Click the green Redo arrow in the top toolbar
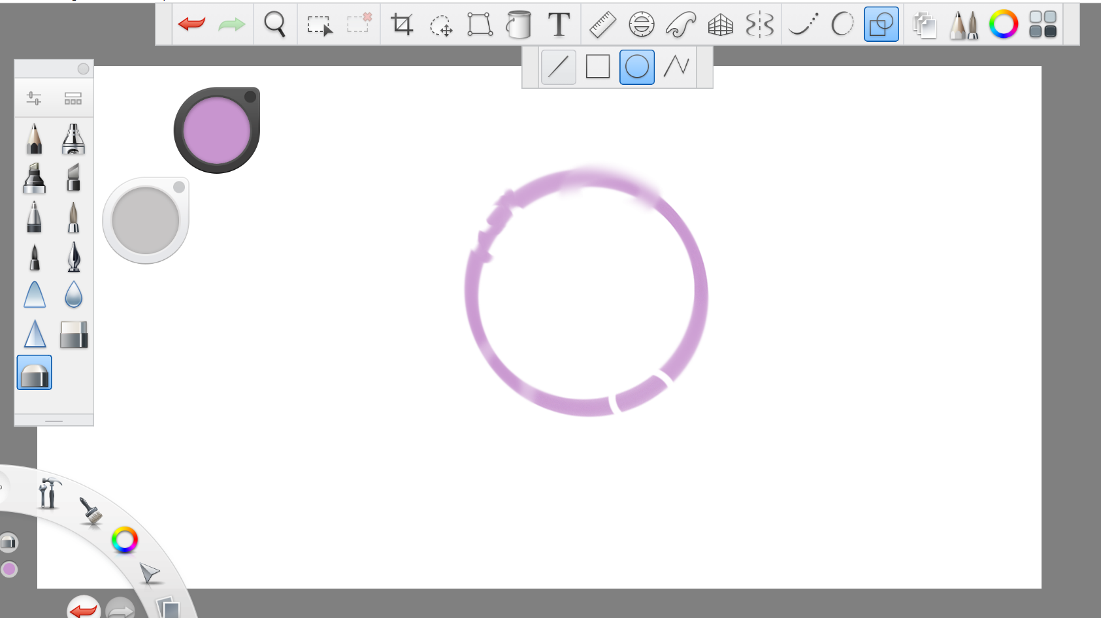The image size is (1101, 618). 231,24
